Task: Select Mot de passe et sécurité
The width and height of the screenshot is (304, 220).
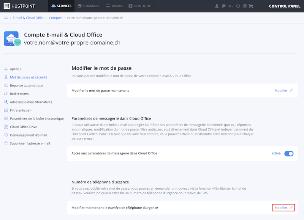Action: coord(29,77)
